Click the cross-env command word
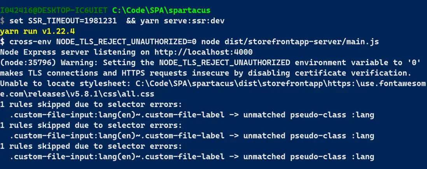427x169 pixels. (x=29, y=41)
